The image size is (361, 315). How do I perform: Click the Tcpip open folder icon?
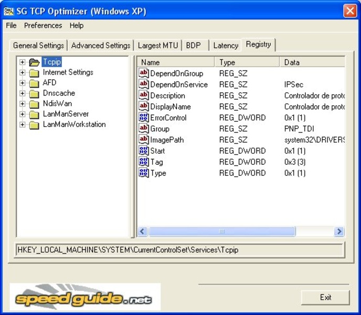click(x=35, y=62)
